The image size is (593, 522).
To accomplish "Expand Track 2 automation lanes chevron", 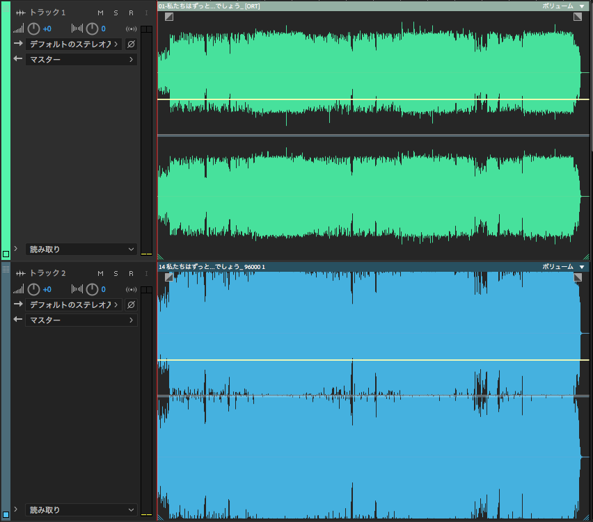I will pyautogui.click(x=15, y=509).
